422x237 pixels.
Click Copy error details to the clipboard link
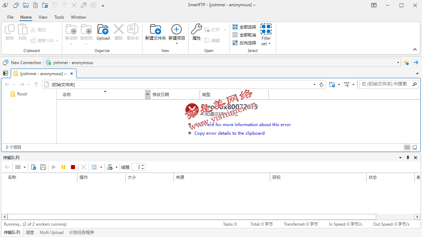pyautogui.click(x=230, y=133)
